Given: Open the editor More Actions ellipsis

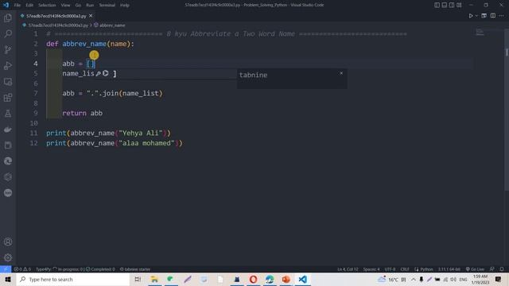Looking at the screenshot, I should pyautogui.click(x=502, y=16).
